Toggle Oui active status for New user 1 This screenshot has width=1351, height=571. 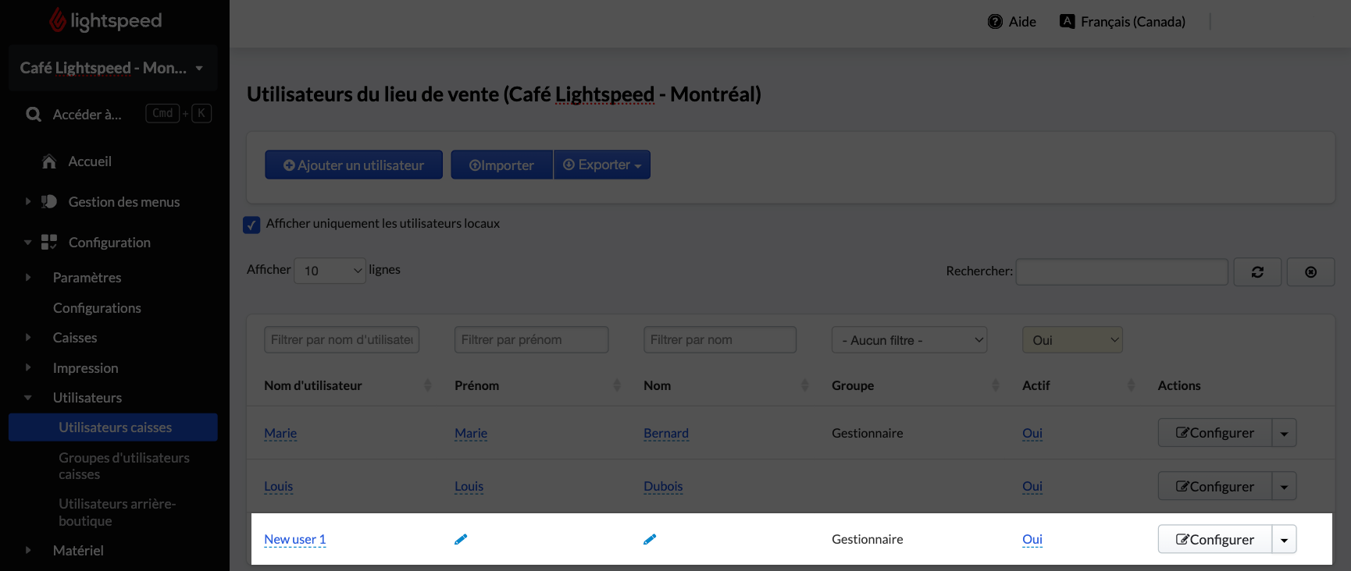[x=1032, y=539]
